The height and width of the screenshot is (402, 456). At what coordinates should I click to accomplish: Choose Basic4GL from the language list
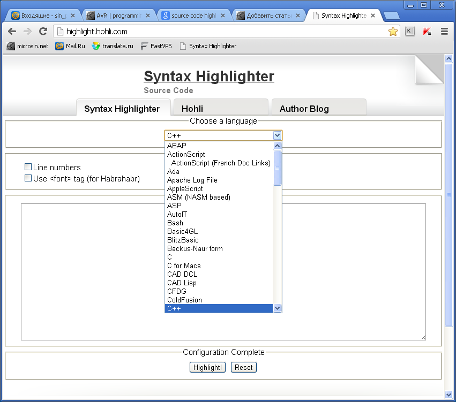point(219,231)
